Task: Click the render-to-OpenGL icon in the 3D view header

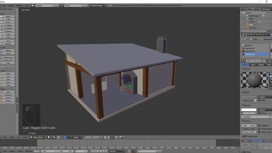Action: 120,137
